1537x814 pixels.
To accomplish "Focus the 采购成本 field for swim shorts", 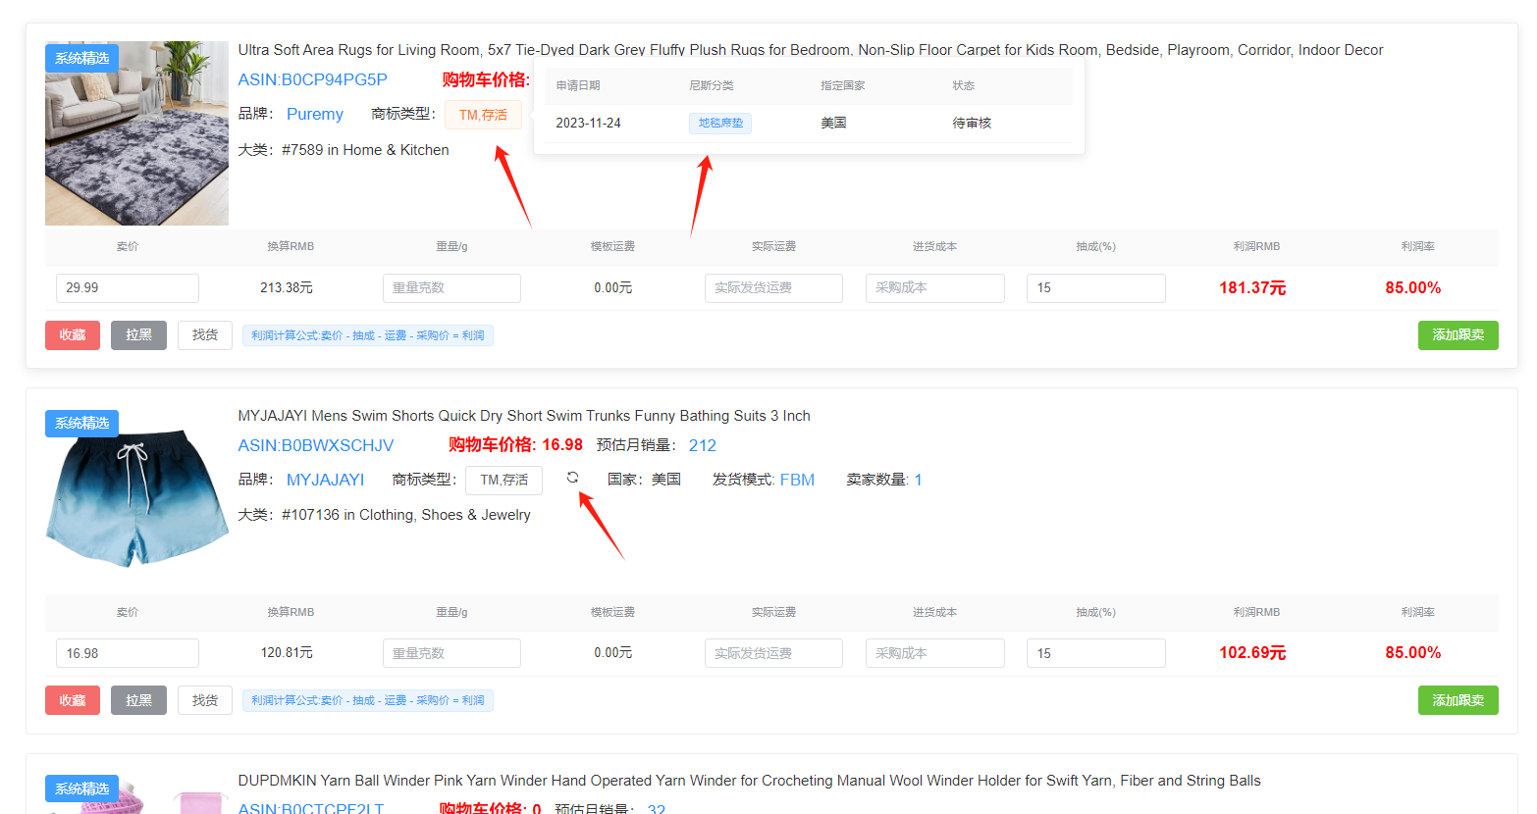I will [934, 653].
